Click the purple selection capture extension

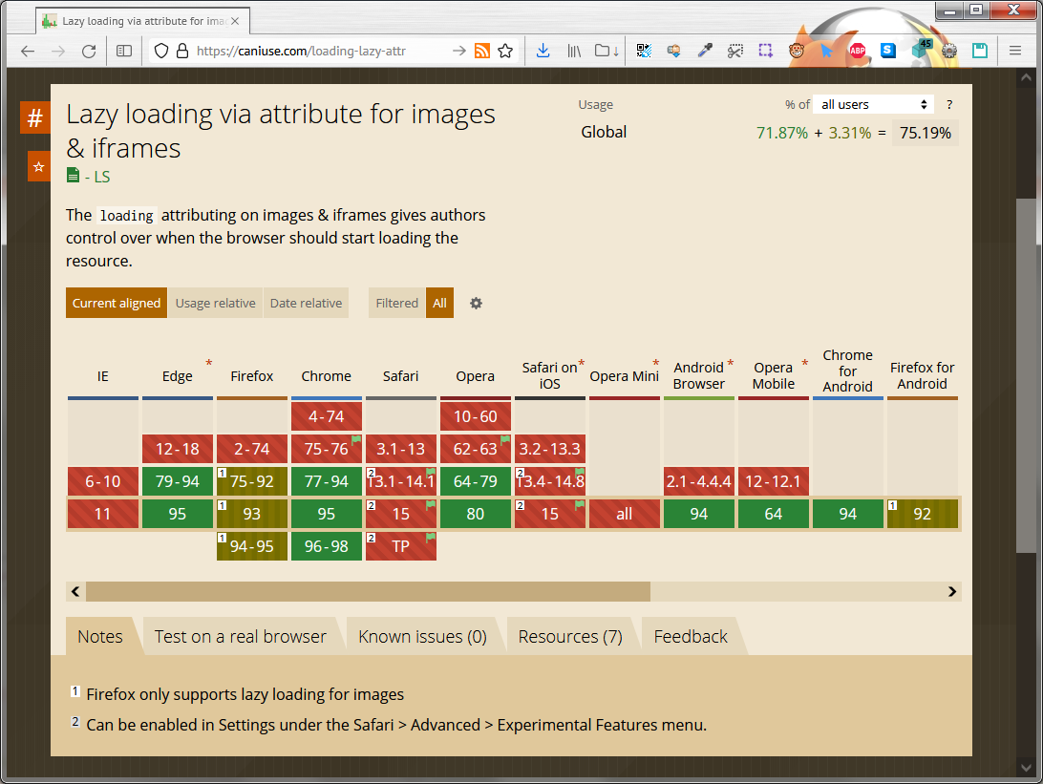click(x=766, y=51)
